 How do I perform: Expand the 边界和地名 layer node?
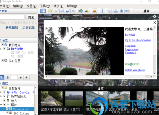point(1,96)
